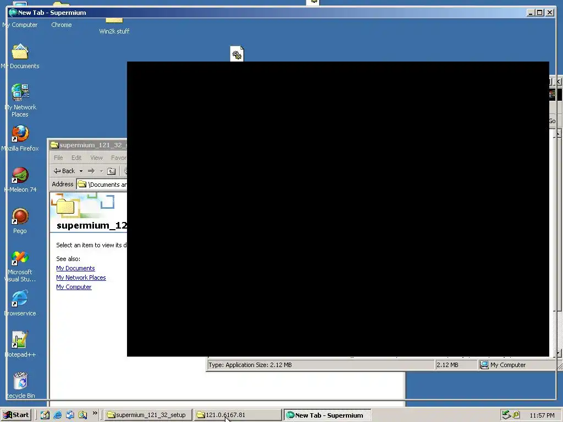Open the Edit menu in the supermium window

point(76,158)
